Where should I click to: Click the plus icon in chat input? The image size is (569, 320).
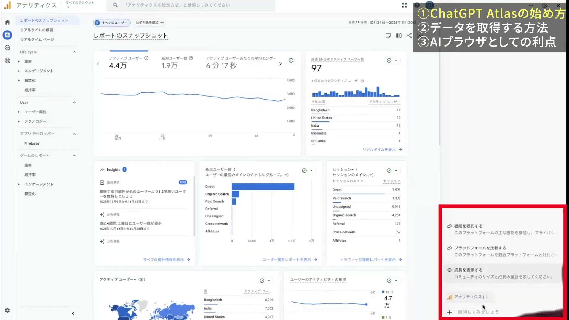tap(449, 312)
